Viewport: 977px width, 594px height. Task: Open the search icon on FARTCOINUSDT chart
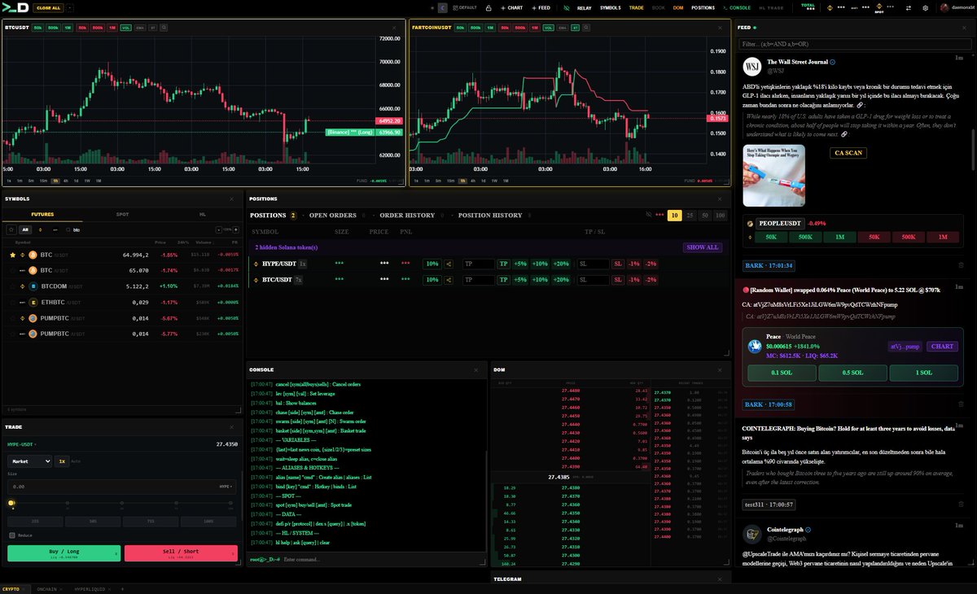click(x=587, y=27)
